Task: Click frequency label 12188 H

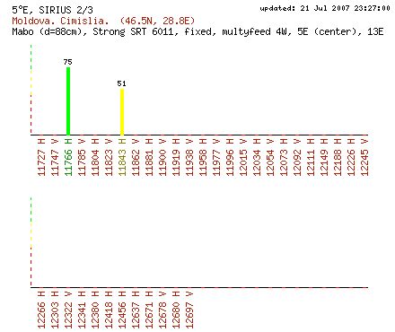Action: (x=338, y=157)
